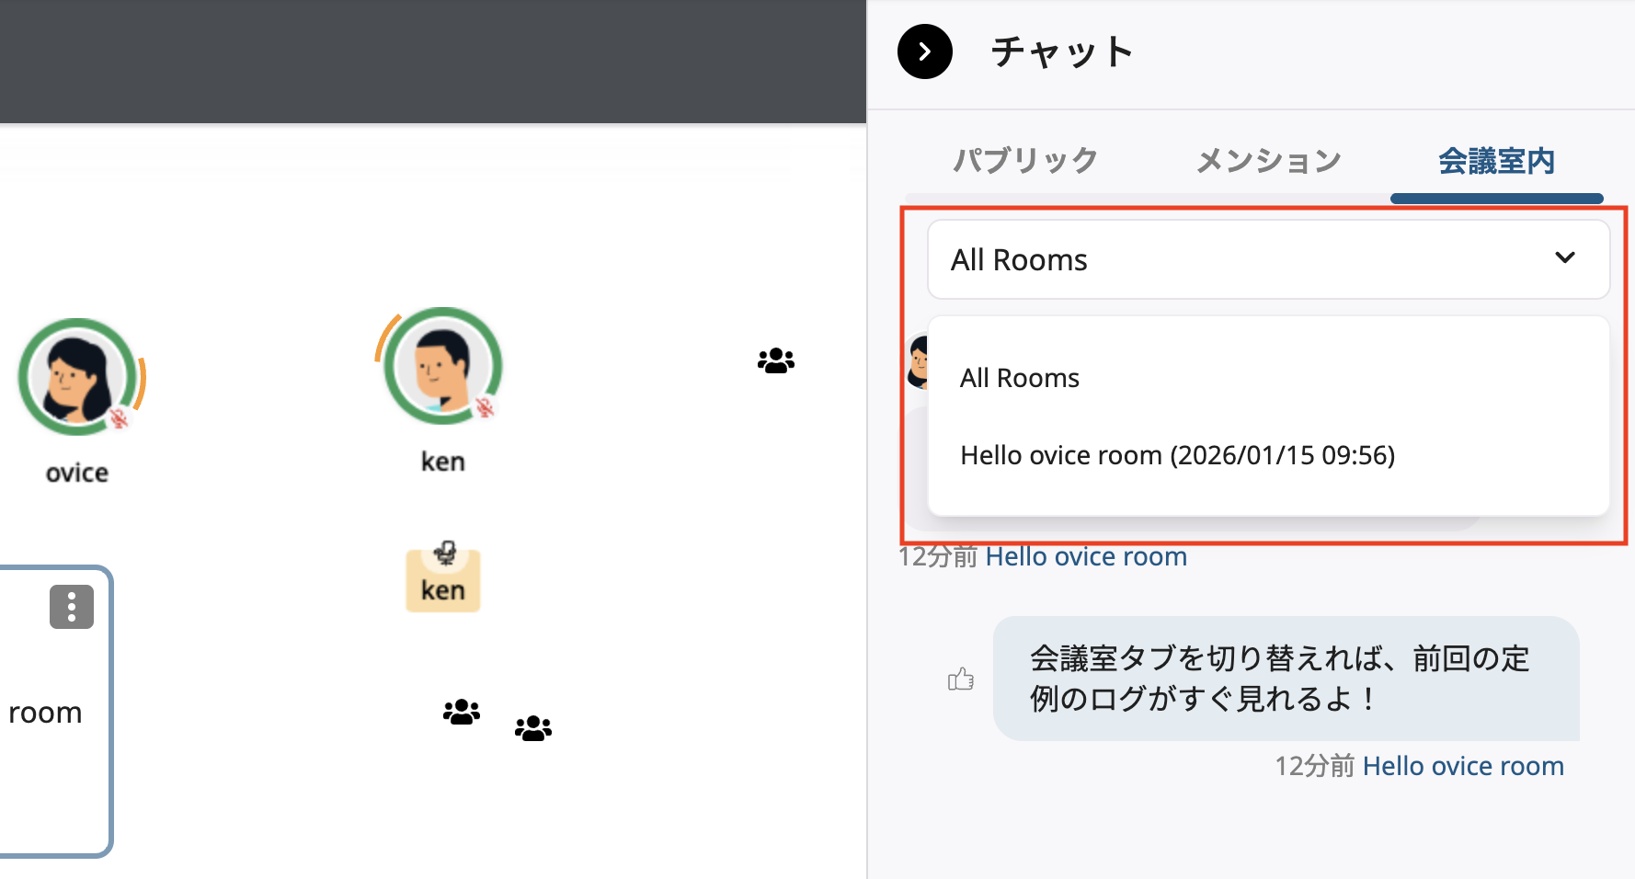Click the upper "Hello ovice room" link
The height and width of the screenshot is (879, 1635).
pos(1086,555)
